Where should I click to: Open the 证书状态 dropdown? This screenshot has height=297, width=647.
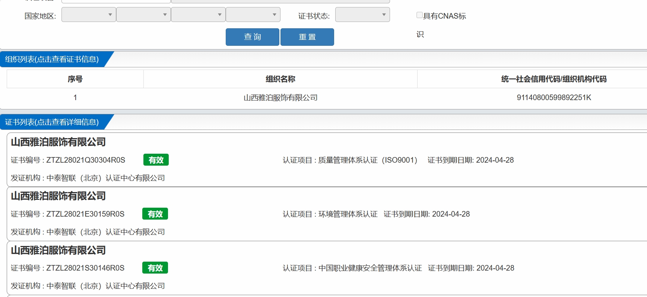click(362, 15)
